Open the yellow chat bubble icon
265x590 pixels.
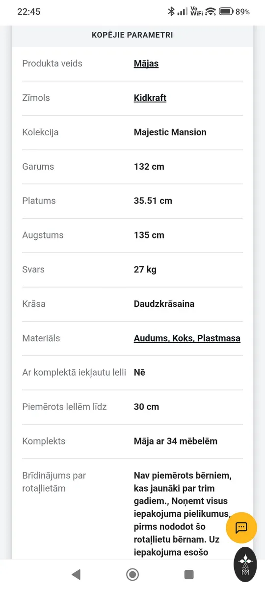coord(241,528)
